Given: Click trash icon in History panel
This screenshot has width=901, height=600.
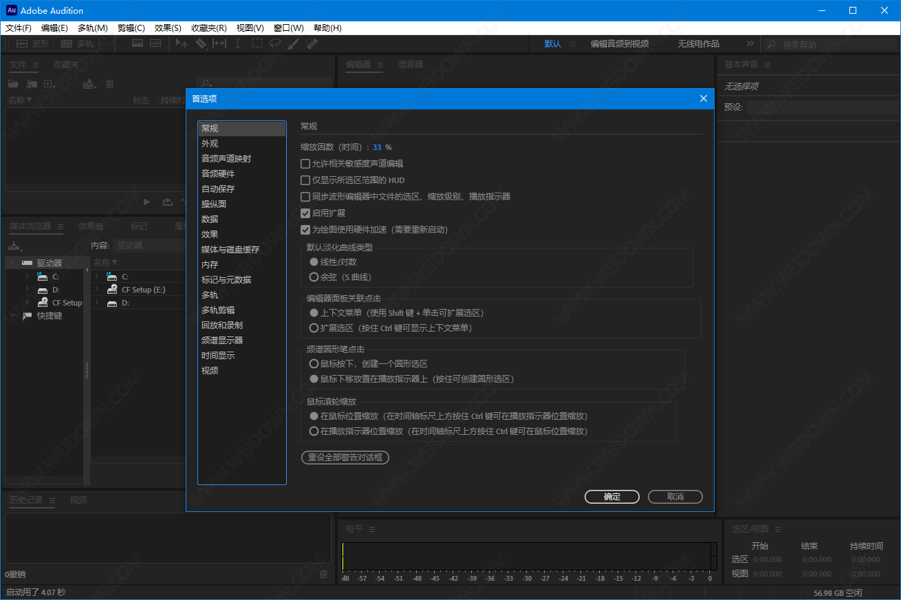Looking at the screenshot, I should tap(324, 574).
